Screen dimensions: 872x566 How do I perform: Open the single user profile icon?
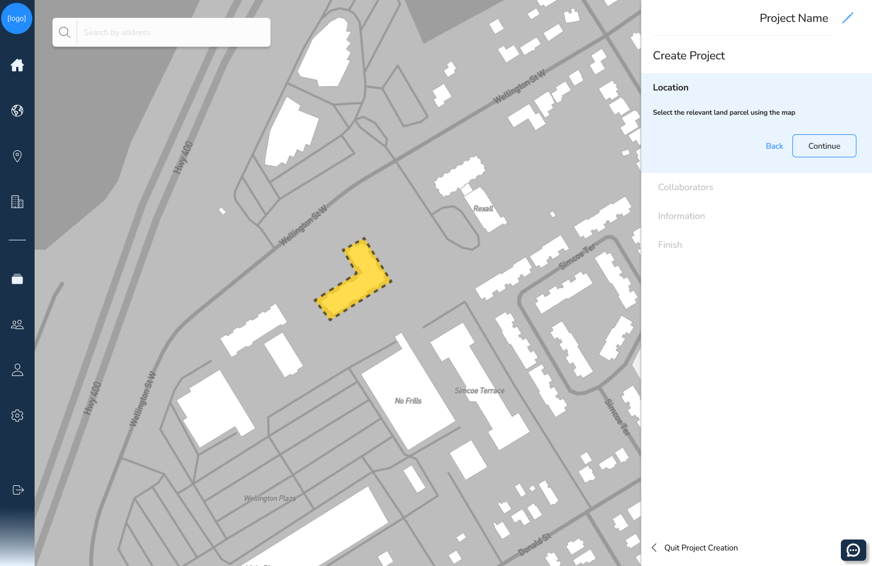tap(17, 370)
